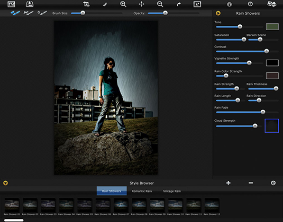The width and height of the screenshot is (283, 222).
Task: Click the undo arrow icon
Action: pos(105,4)
